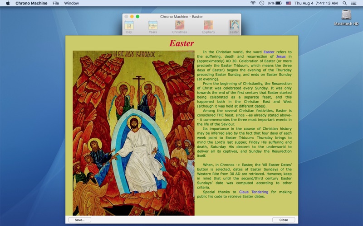Open the Apple menu
The image size is (363, 226).
point(8,3)
